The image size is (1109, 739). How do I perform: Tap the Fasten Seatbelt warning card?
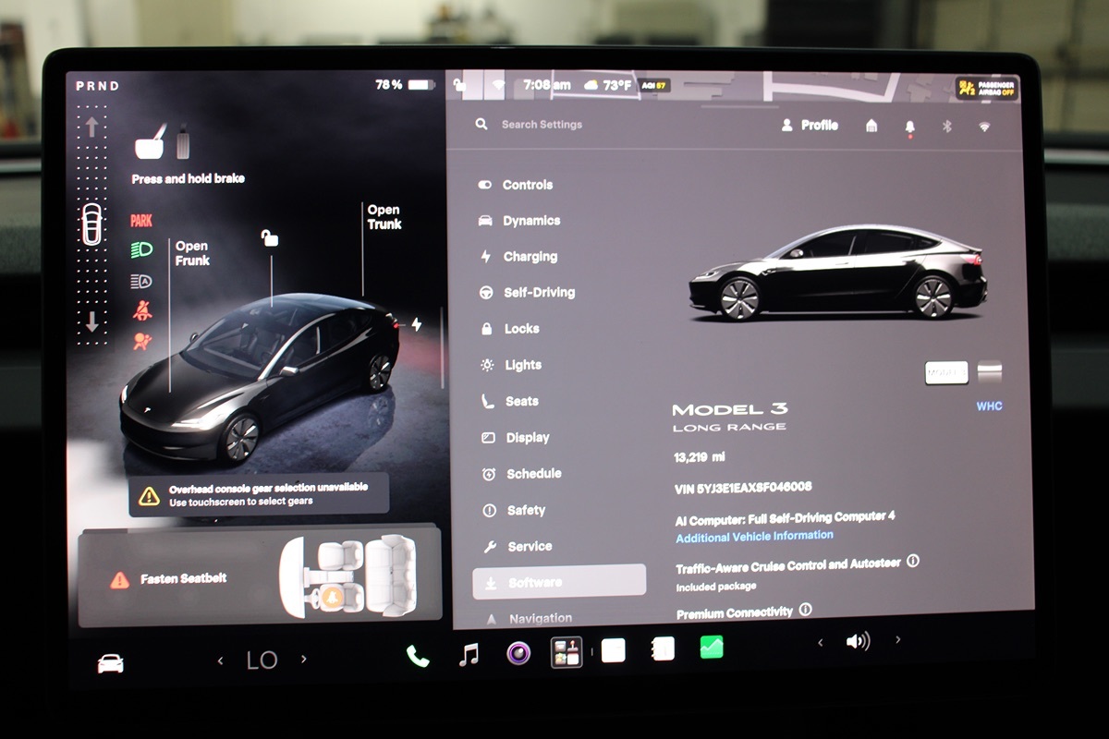coord(260,578)
